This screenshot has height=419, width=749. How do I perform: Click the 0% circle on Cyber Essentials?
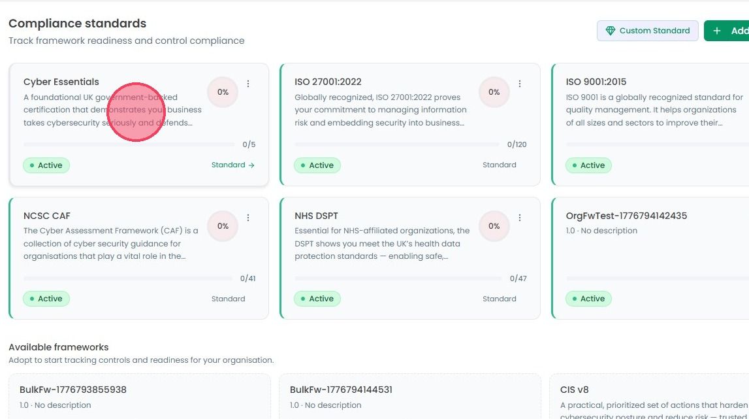pyautogui.click(x=223, y=92)
